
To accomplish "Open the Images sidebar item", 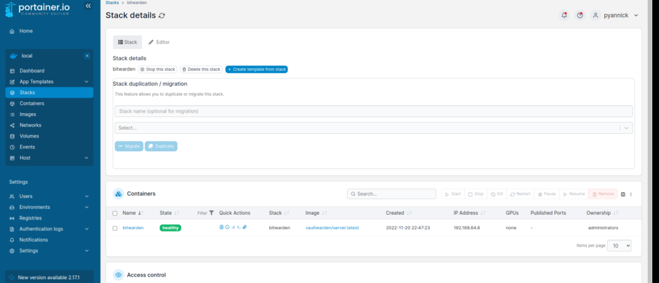I will [28, 114].
